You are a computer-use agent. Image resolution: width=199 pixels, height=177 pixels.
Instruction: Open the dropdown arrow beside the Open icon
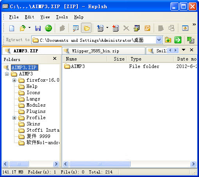(29, 28)
